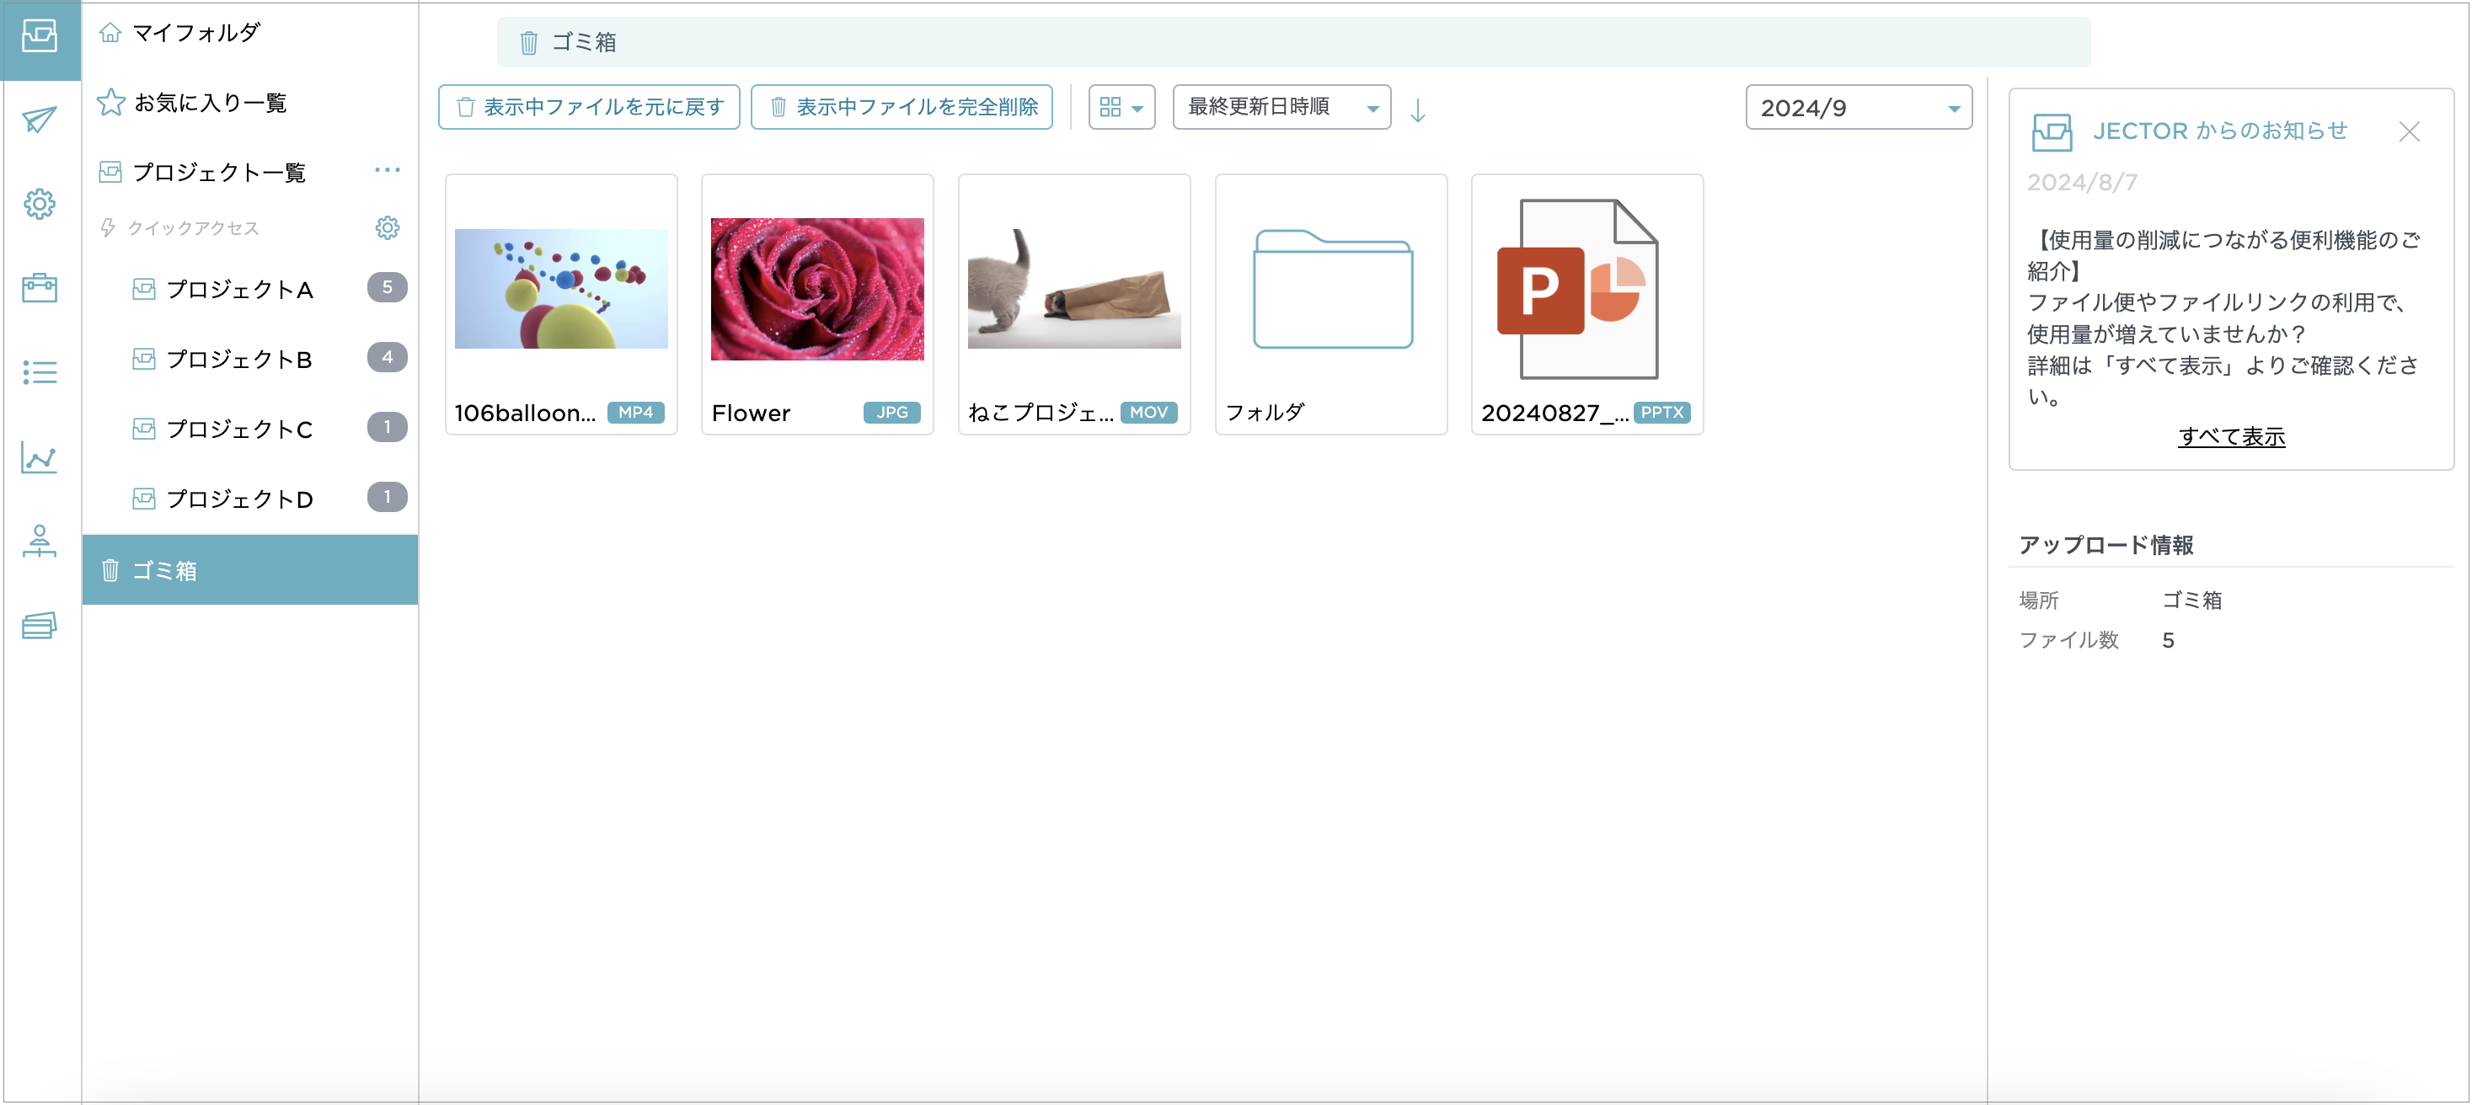Select the ねこプロジェ MOV thumbnail
The image size is (2472, 1105).
(1074, 289)
